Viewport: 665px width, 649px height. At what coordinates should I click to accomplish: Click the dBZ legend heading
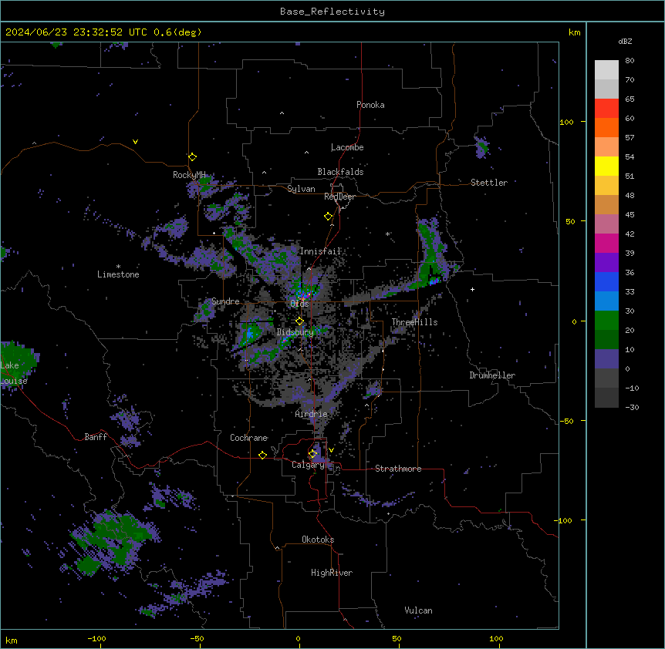tap(625, 41)
